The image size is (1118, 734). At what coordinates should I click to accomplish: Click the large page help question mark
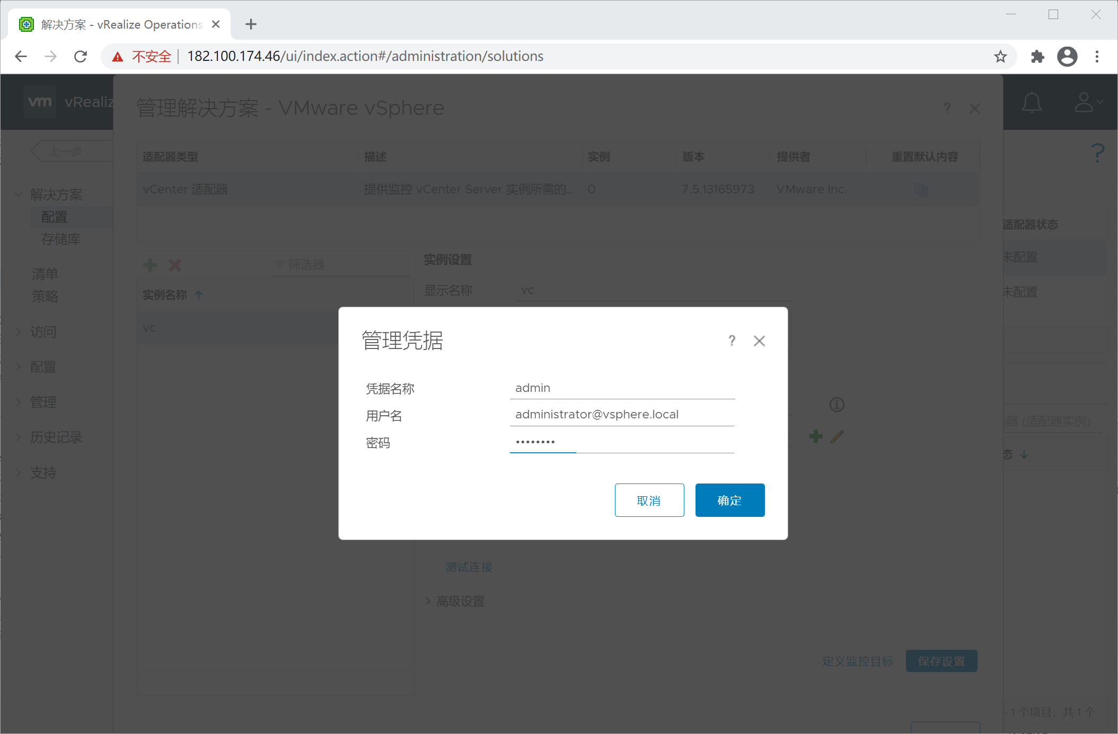tap(1097, 153)
